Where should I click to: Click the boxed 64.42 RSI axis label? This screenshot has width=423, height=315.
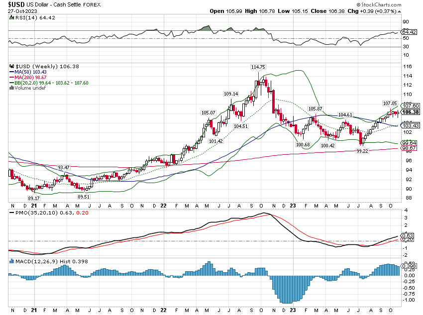click(409, 32)
